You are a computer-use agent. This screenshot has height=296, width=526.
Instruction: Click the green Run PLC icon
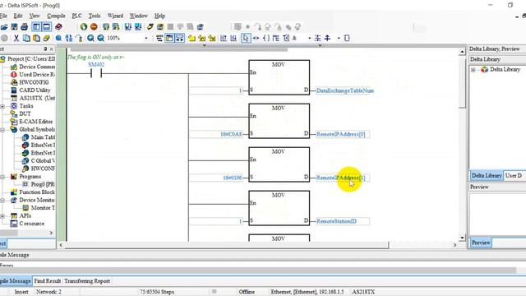point(84,27)
